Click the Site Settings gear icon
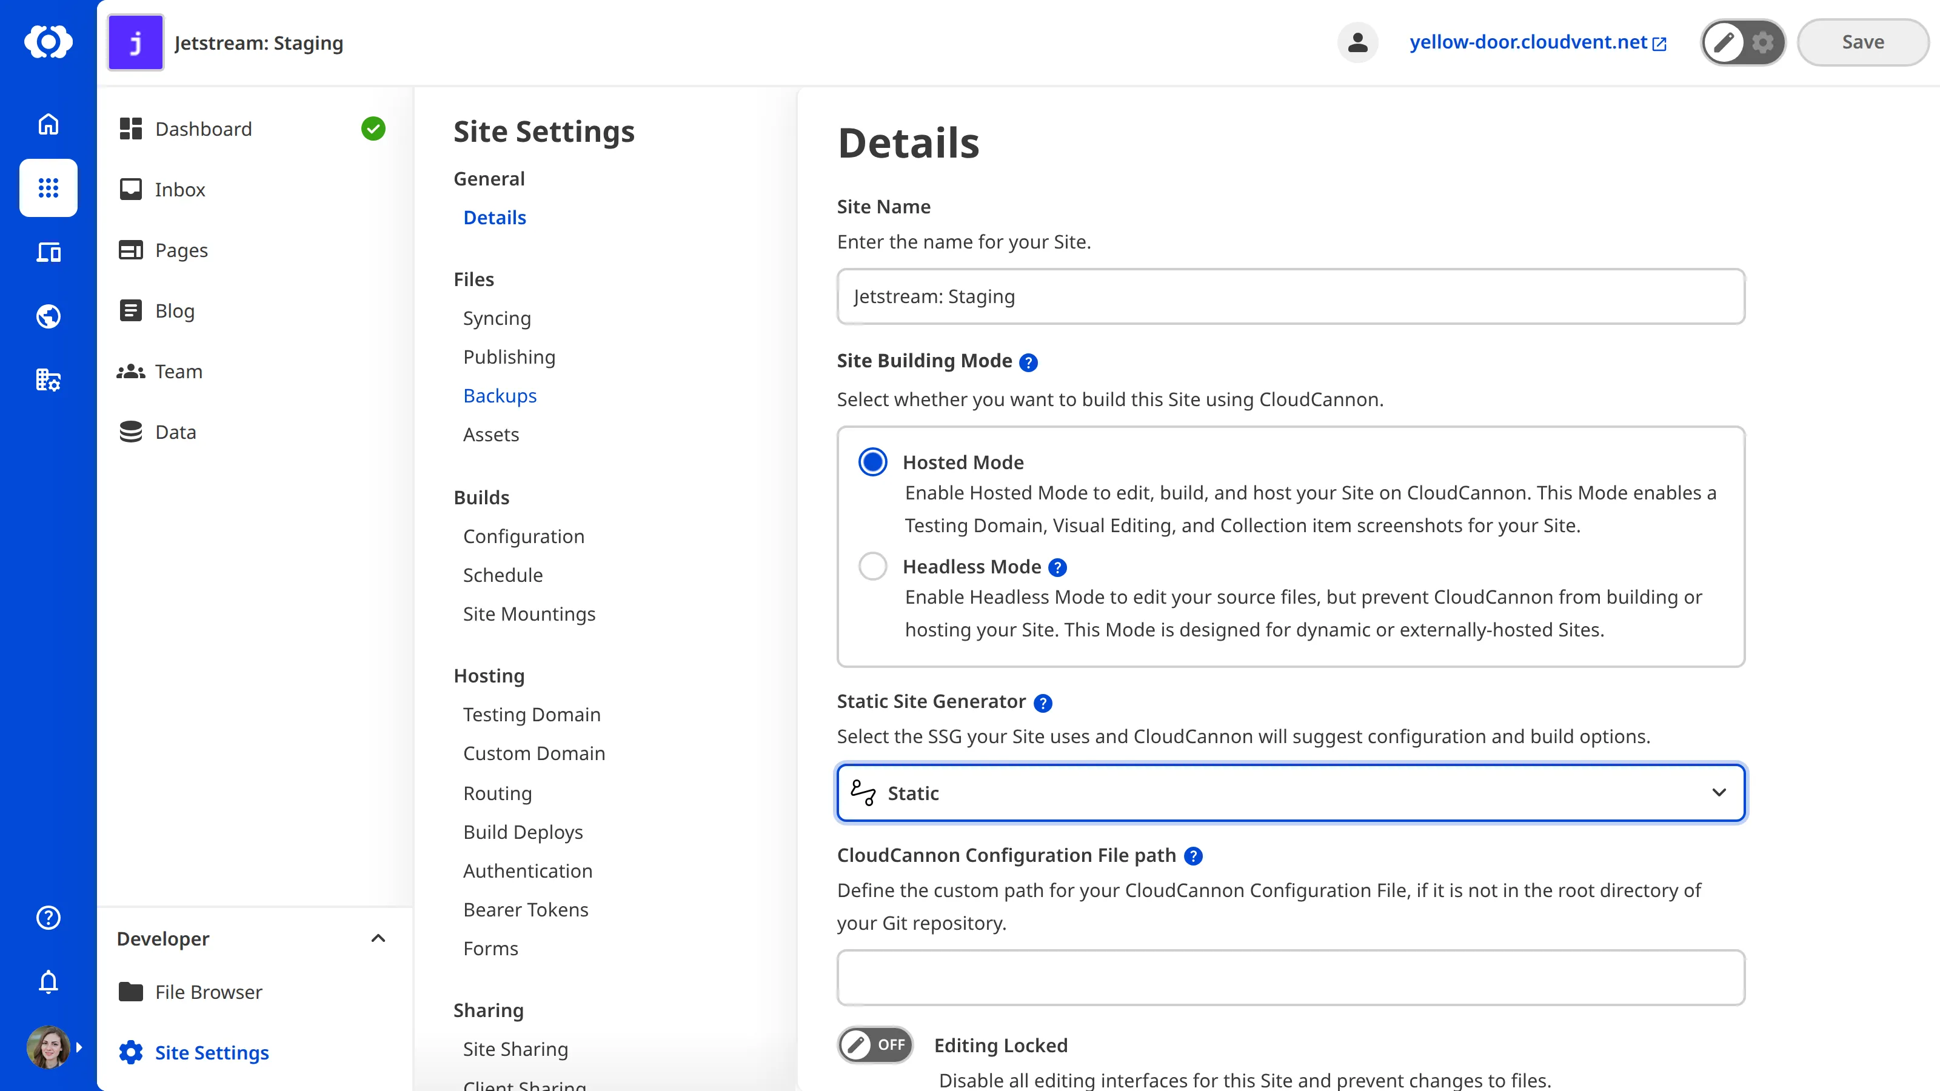 [x=130, y=1052]
